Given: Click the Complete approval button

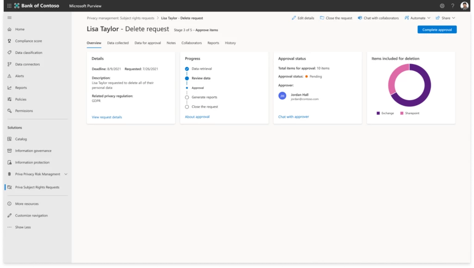Looking at the screenshot, I should tap(437, 29).
